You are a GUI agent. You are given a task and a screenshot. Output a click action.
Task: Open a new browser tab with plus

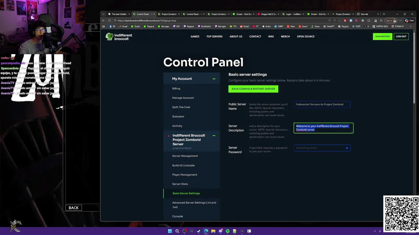pyautogui.click(x=384, y=14)
